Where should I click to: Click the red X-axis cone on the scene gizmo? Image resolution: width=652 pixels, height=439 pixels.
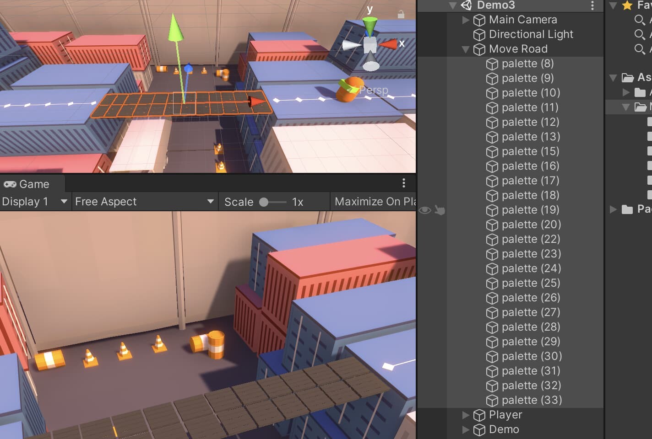(388, 44)
